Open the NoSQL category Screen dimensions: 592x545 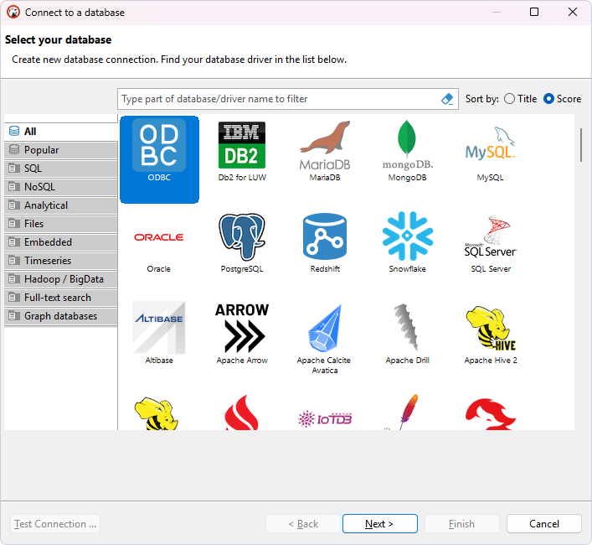point(61,187)
